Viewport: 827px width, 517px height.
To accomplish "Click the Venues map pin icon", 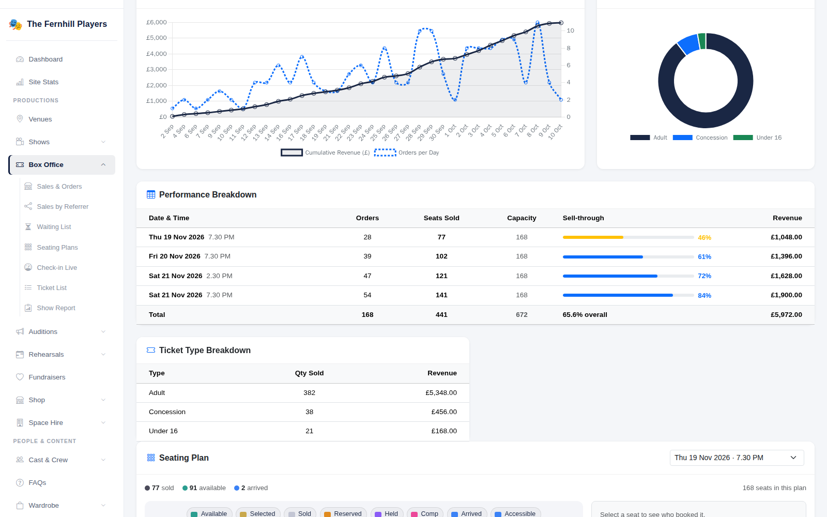I will 20,119.
